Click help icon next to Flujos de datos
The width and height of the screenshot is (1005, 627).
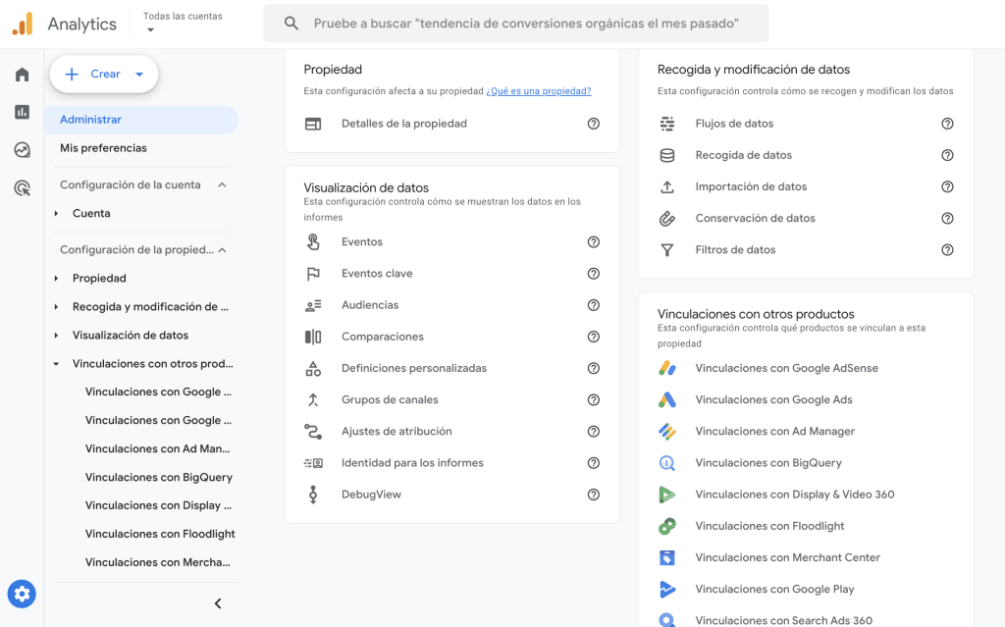pyautogui.click(x=947, y=124)
